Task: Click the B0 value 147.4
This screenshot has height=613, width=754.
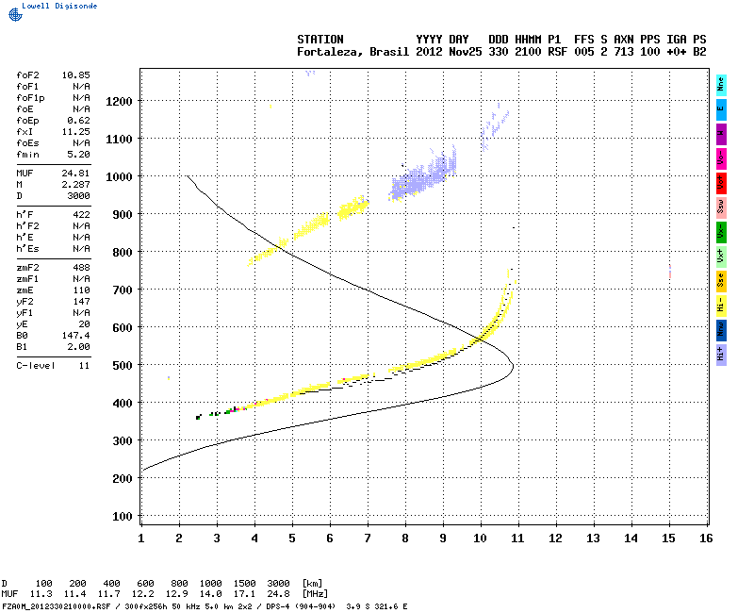Action: pyautogui.click(x=75, y=336)
